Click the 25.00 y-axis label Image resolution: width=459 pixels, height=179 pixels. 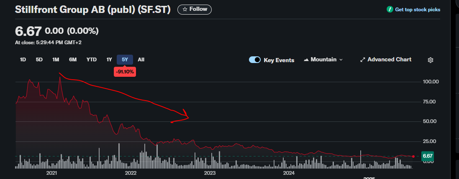pos(430,141)
